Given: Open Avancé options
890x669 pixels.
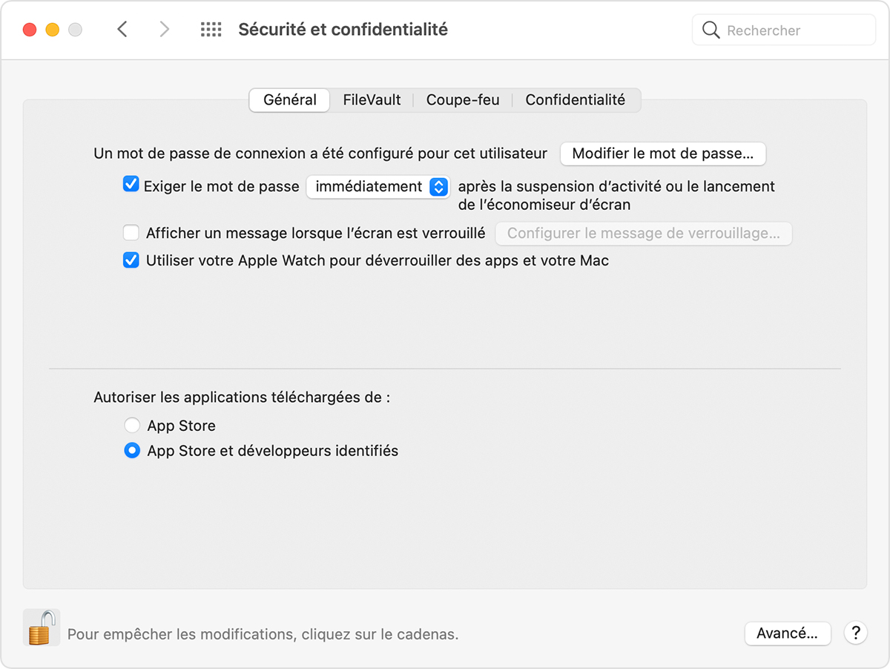Looking at the screenshot, I should tap(788, 633).
